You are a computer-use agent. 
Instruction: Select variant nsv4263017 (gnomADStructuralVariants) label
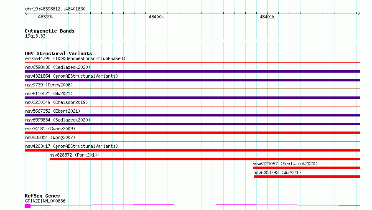(x=71, y=146)
